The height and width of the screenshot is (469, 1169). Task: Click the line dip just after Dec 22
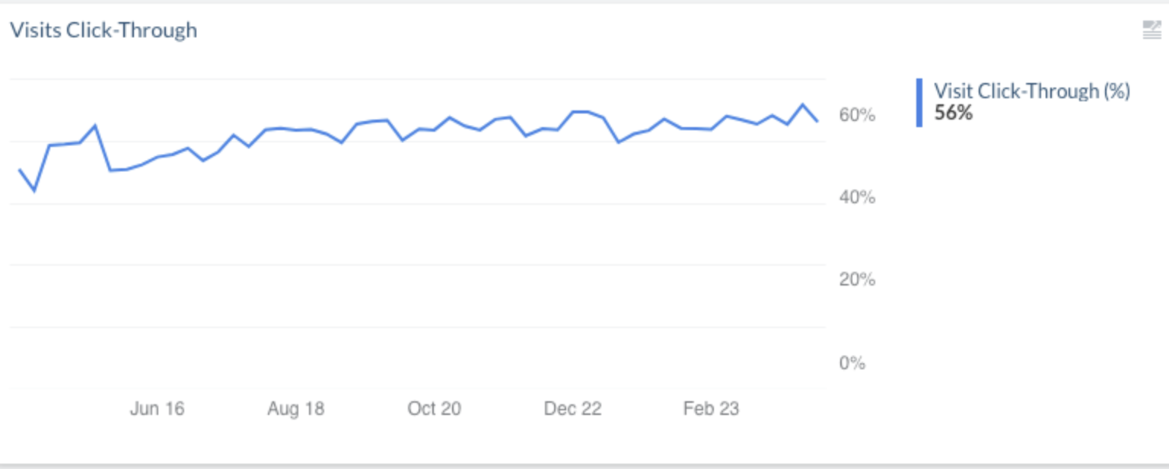pos(619,142)
